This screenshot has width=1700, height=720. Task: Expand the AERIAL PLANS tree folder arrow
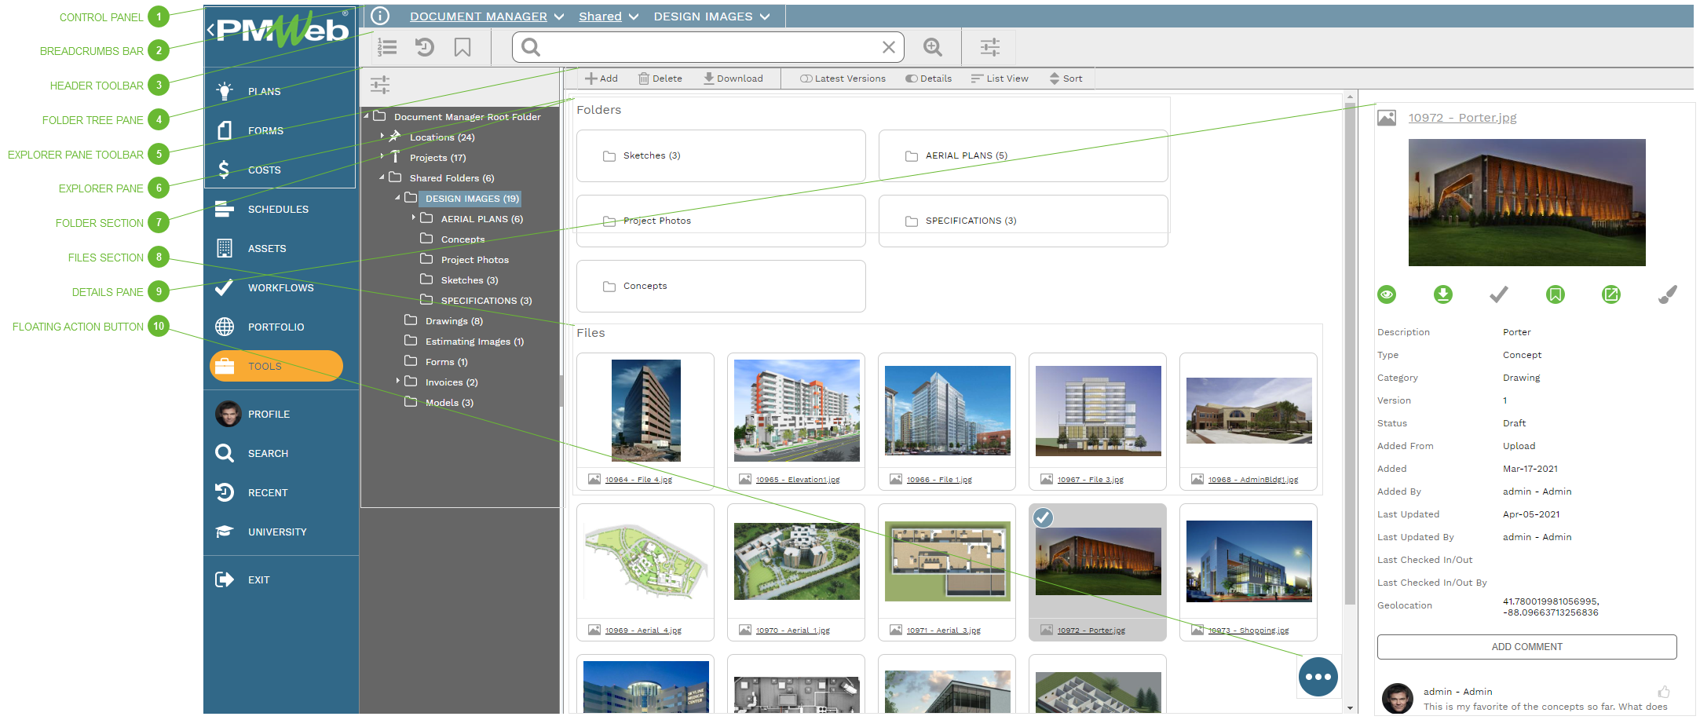[414, 218]
